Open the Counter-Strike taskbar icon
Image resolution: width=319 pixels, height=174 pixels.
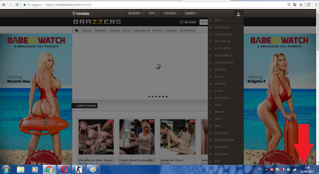point(79,169)
